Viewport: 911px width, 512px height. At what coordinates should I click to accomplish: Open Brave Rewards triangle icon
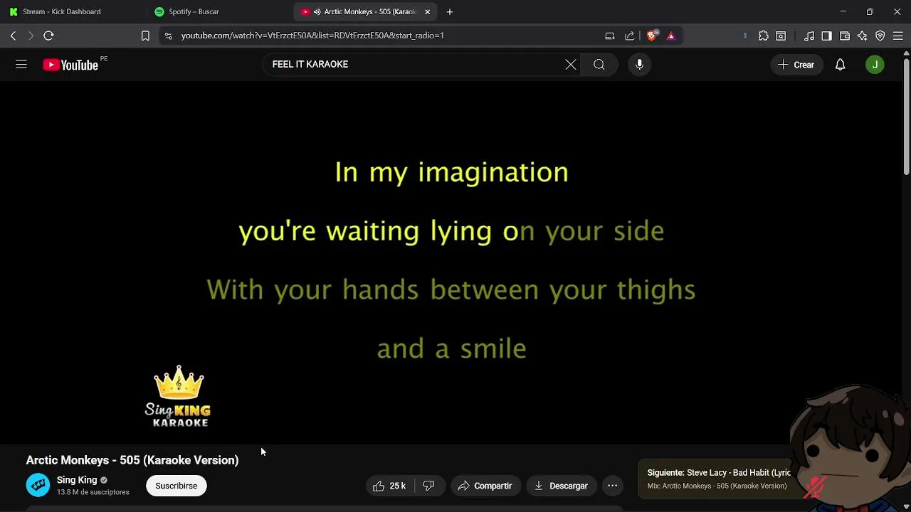point(671,36)
